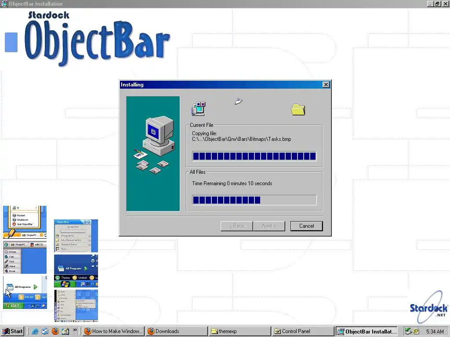The image size is (450, 337).
Task: Click the computer illustration on teal panel
Action: point(155,145)
